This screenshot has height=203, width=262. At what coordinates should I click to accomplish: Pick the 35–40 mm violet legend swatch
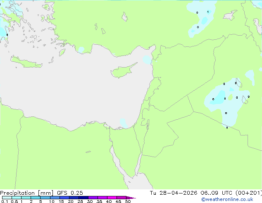tap(102, 198)
